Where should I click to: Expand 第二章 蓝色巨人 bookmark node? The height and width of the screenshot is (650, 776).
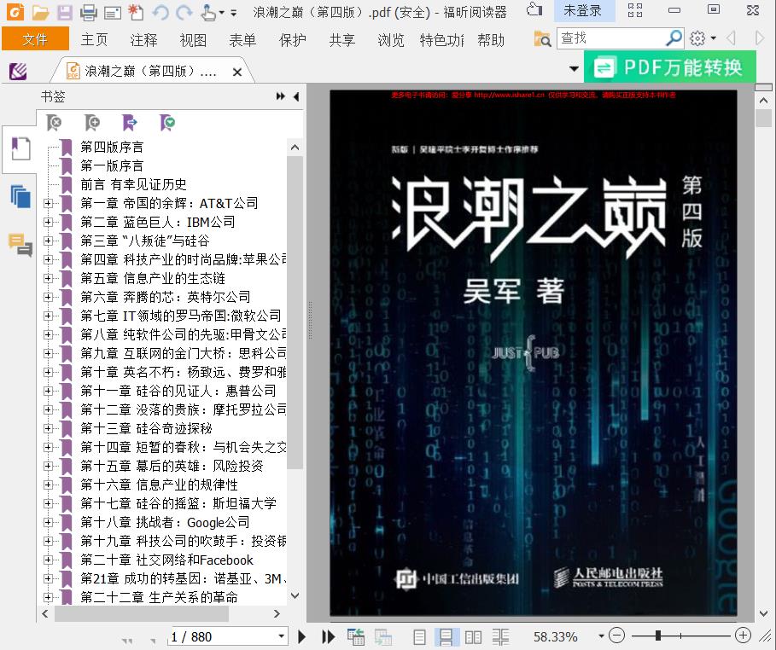tap(48, 222)
